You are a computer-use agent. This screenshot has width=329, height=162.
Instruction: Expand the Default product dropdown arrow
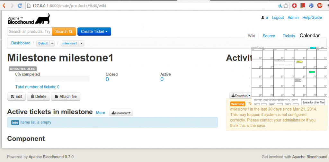(51, 43)
